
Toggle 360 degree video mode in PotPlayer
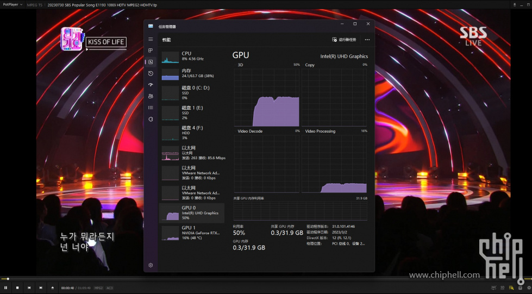click(493, 287)
